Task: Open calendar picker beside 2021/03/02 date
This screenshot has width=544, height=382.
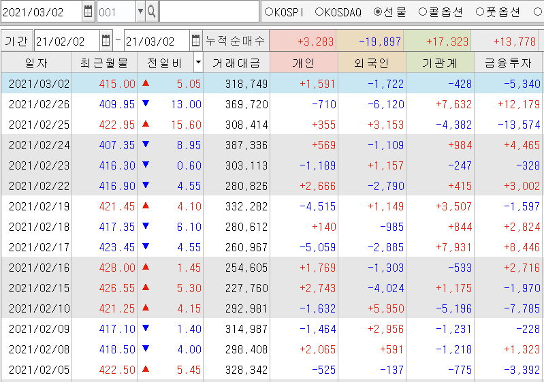Action: point(88,12)
